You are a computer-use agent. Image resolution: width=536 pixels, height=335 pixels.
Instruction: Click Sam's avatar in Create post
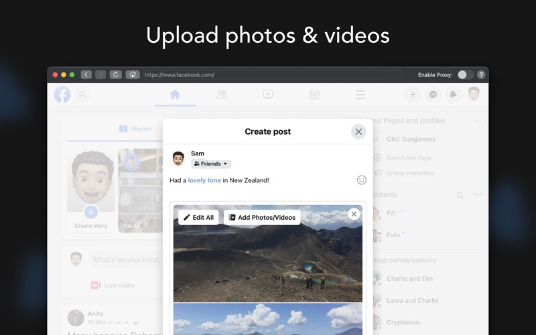coord(178,159)
